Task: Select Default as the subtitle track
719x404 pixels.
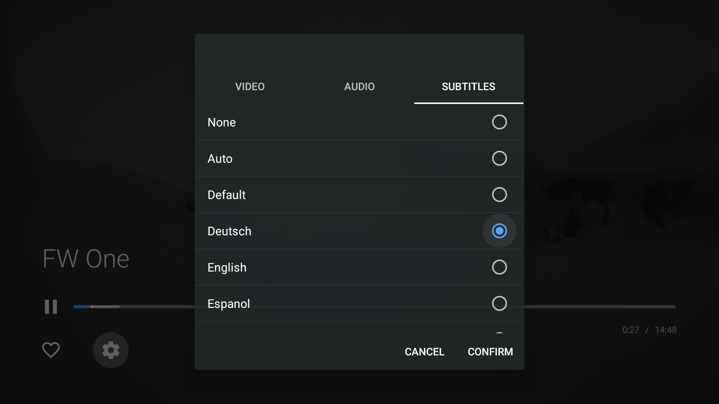Action: [x=499, y=195]
